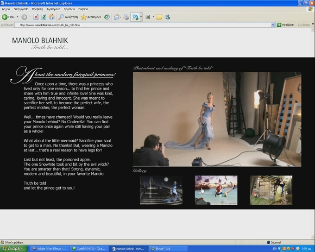Click the Internet zone globe in status bar

tap(268, 242)
